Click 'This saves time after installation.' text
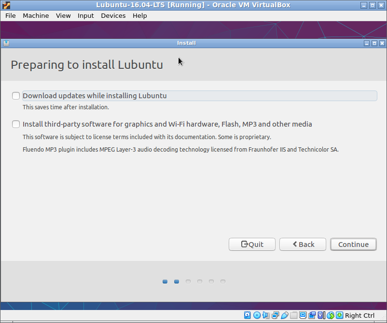The height and width of the screenshot is (323, 387). (x=66, y=107)
